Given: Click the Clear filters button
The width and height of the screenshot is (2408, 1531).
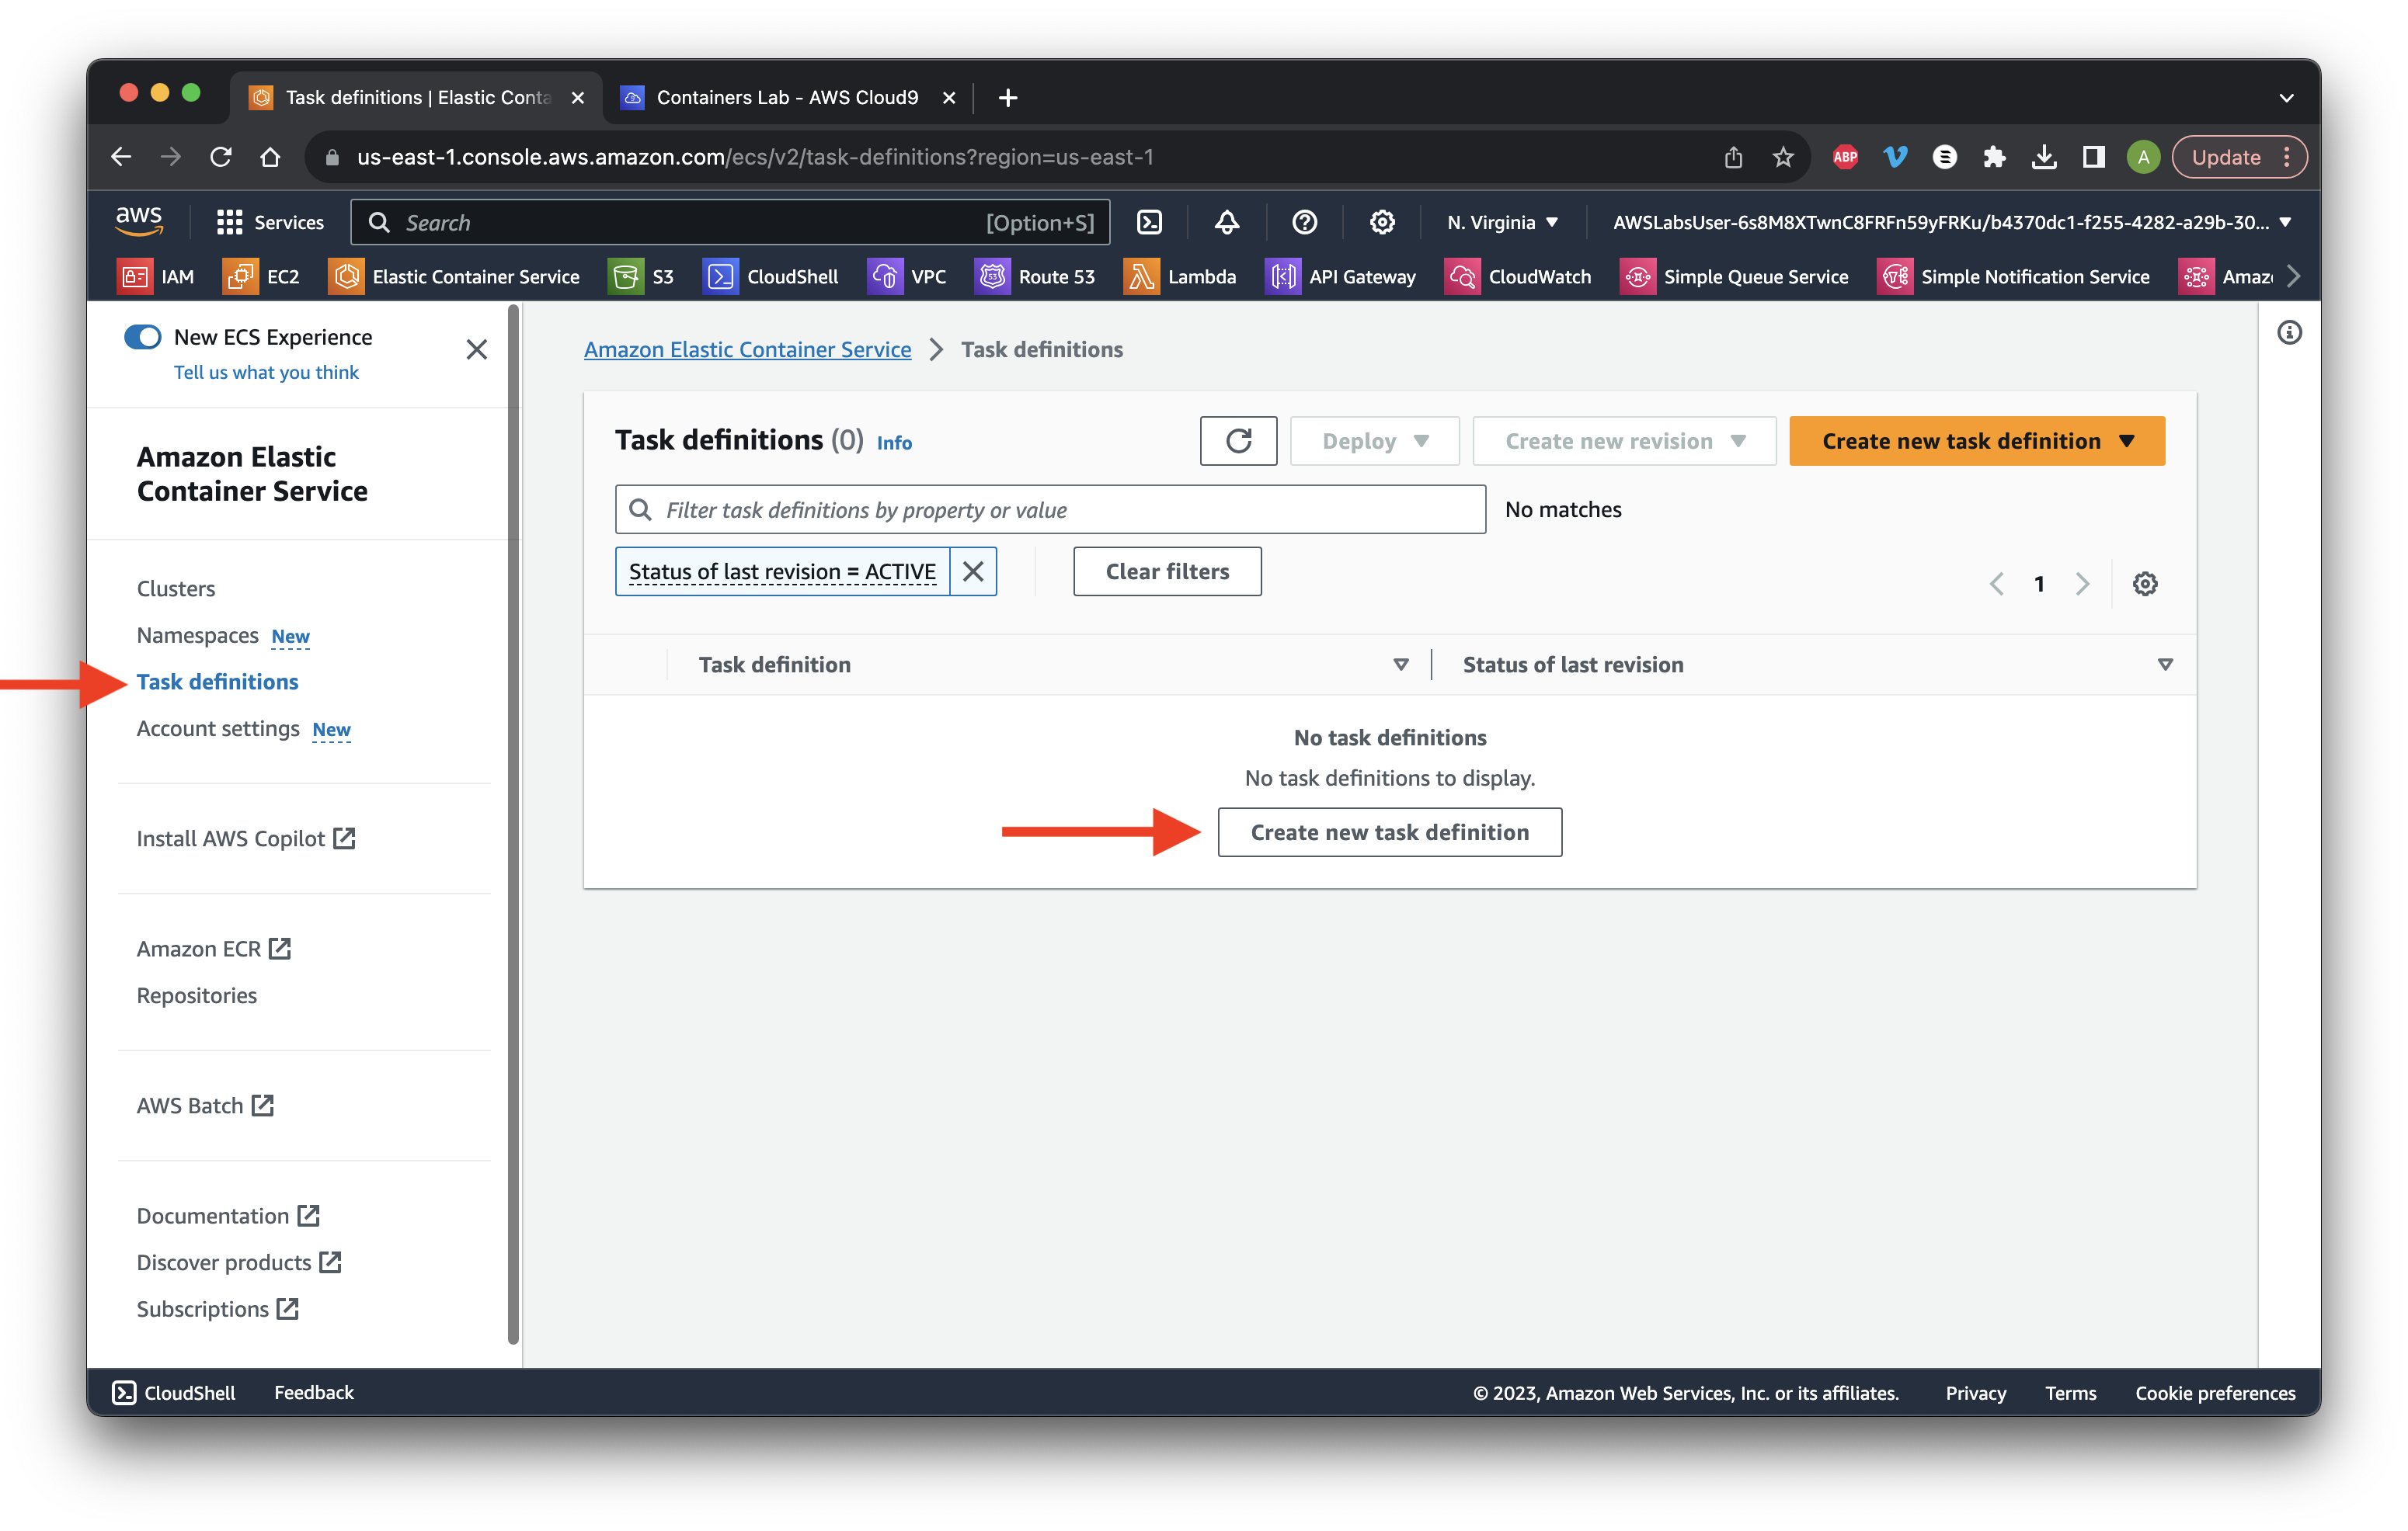Looking at the screenshot, I should pos(1167,571).
